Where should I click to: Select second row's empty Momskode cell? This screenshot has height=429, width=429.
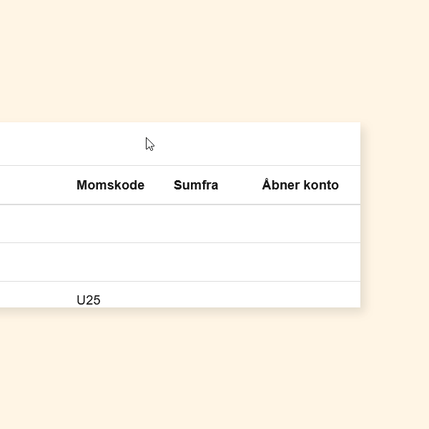[x=110, y=262]
